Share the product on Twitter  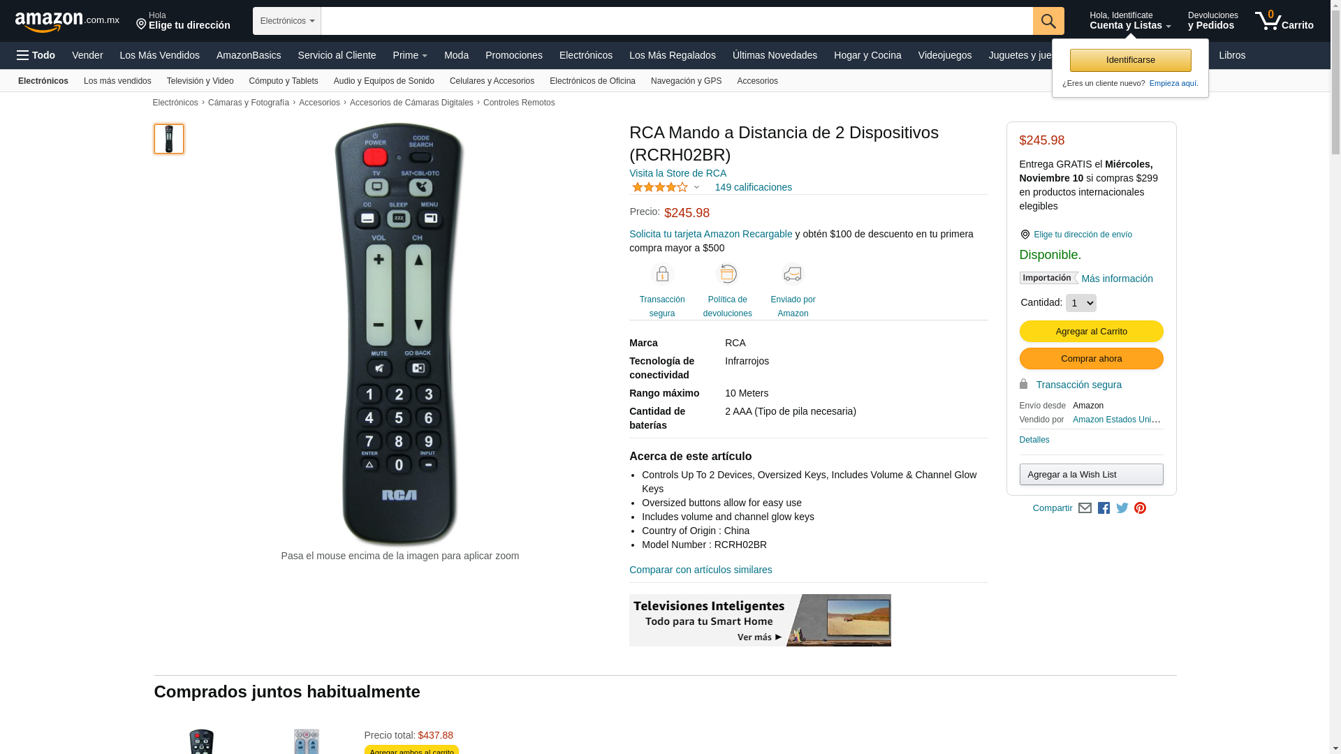[1122, 508]
